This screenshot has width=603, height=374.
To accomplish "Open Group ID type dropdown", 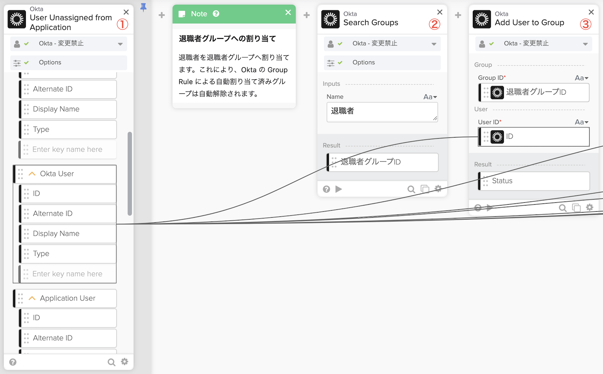I will point(581,78).
